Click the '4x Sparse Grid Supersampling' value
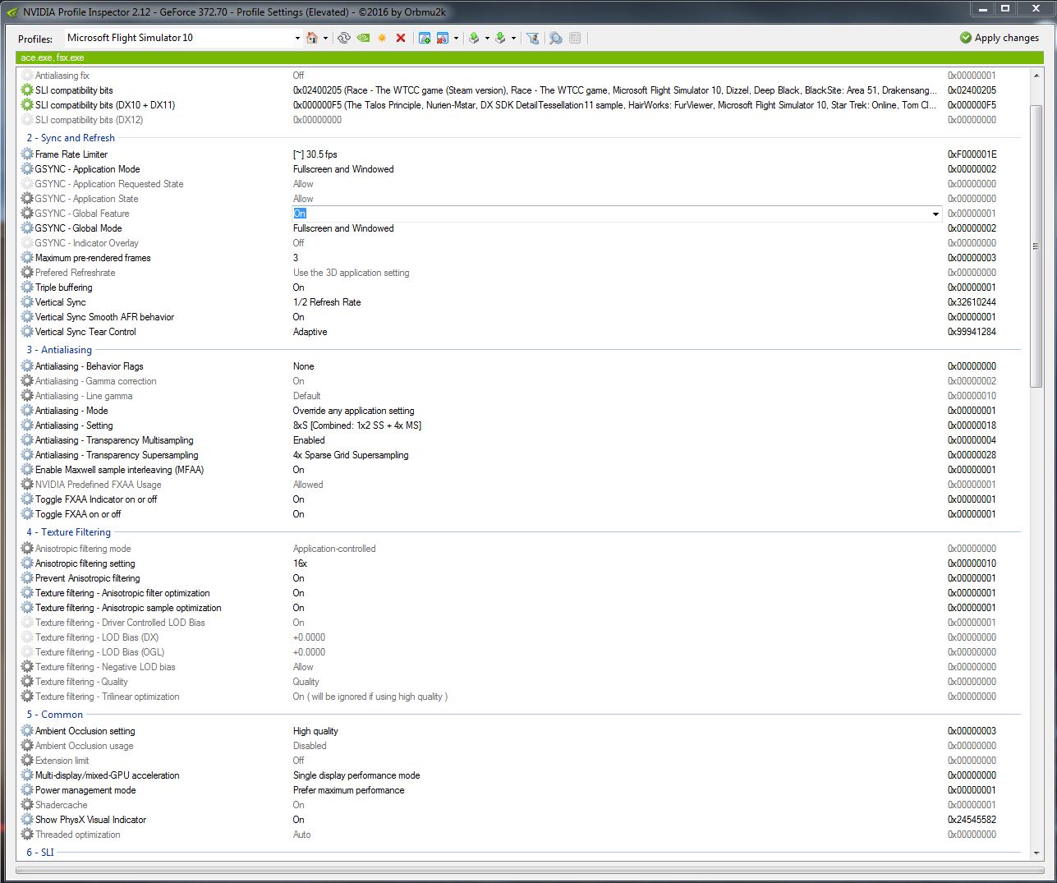Screen dimensions: 1057x883 point(351,455)
